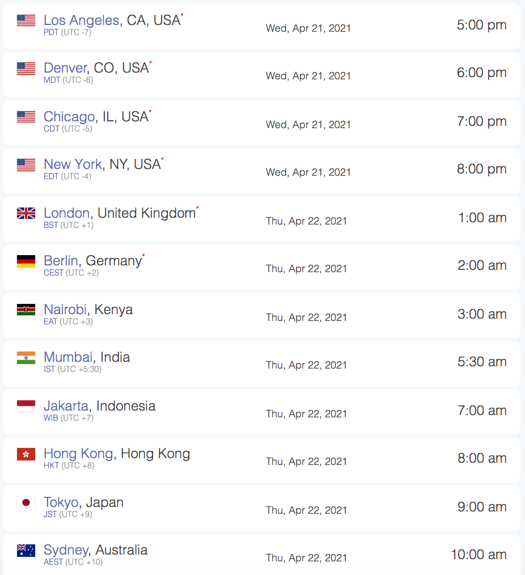This screenshot has width=525, height=575.
Task: Select the Mumbai link
Action: coord(68,357)
